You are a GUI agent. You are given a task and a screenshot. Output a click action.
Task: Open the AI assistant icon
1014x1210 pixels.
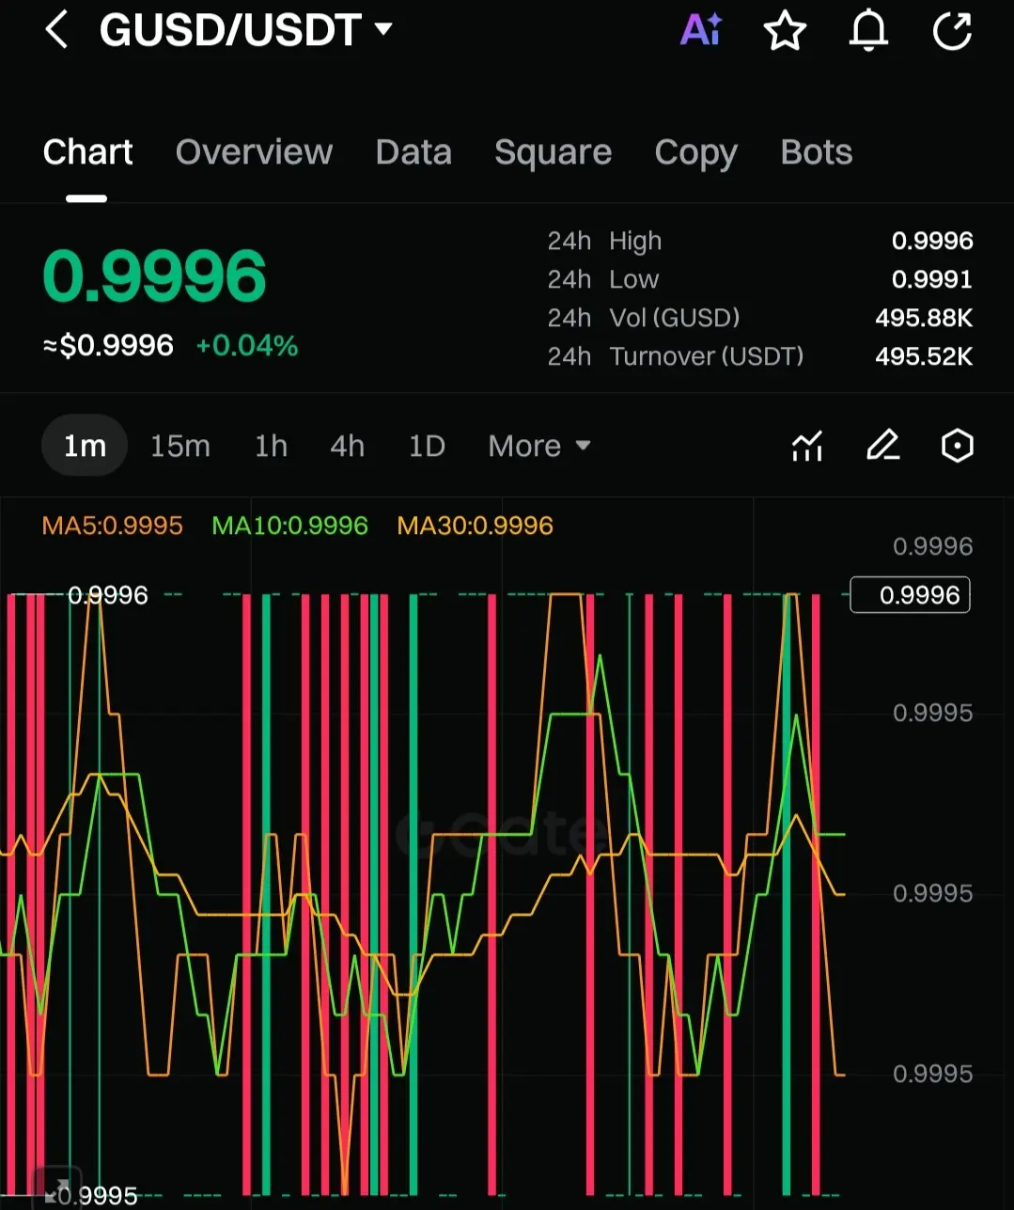701,30
